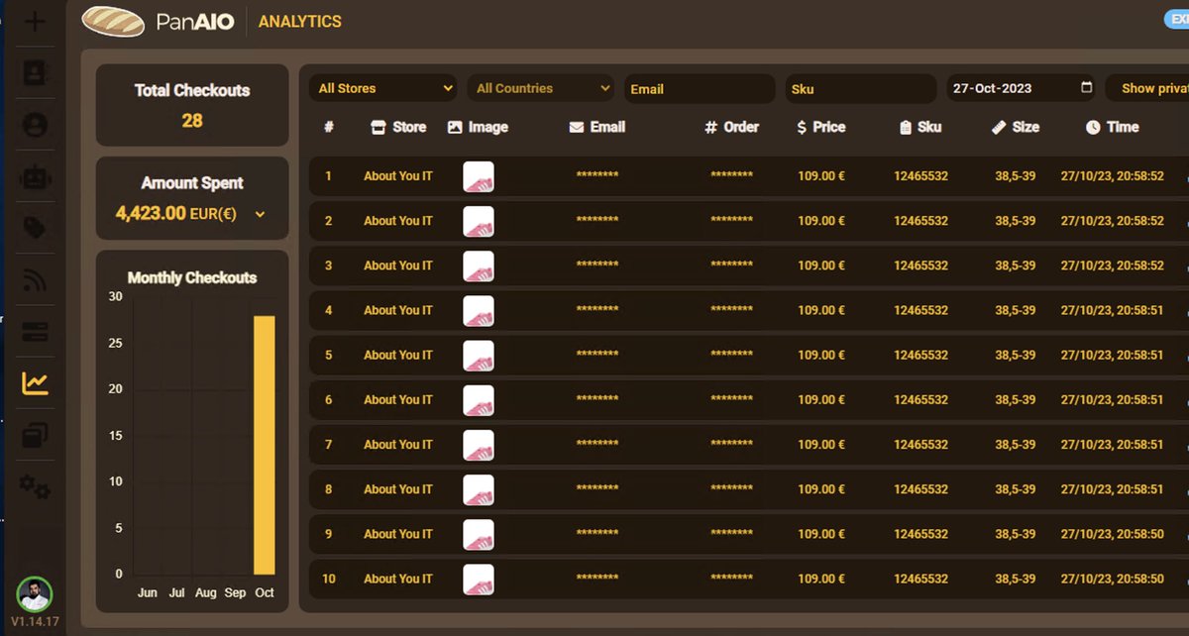Click About You IT in row 1

pyautogui.click(x=398, y=176)
